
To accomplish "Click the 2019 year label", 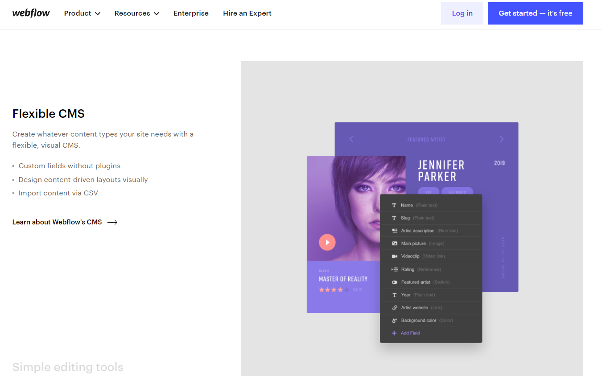I will [499, 163].
